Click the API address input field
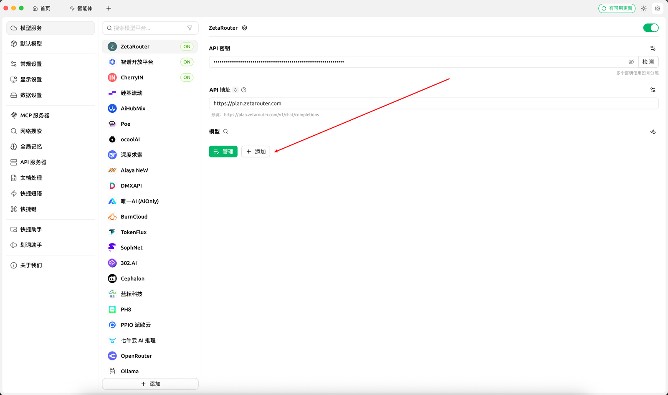This screenshot has width=668, height=395. click(434, 104)
